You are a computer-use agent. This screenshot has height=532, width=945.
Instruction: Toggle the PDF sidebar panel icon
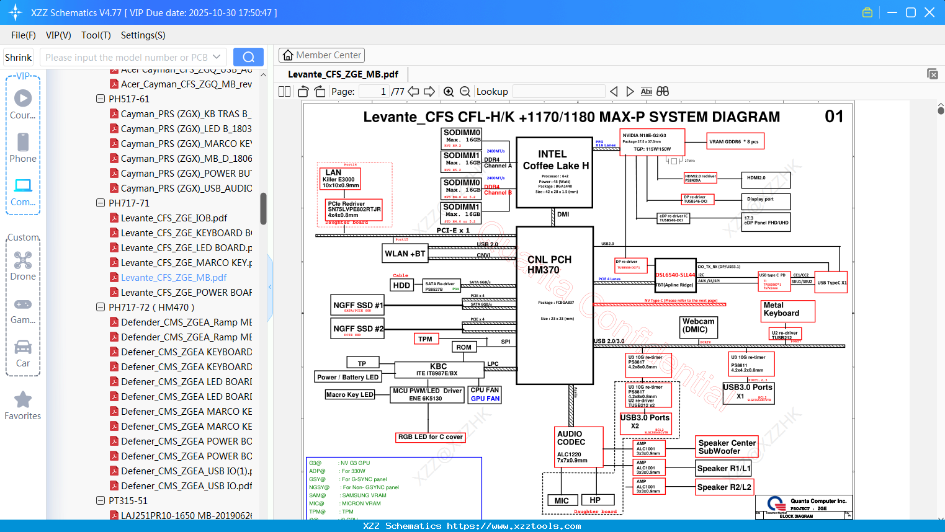tap(284, 92)
